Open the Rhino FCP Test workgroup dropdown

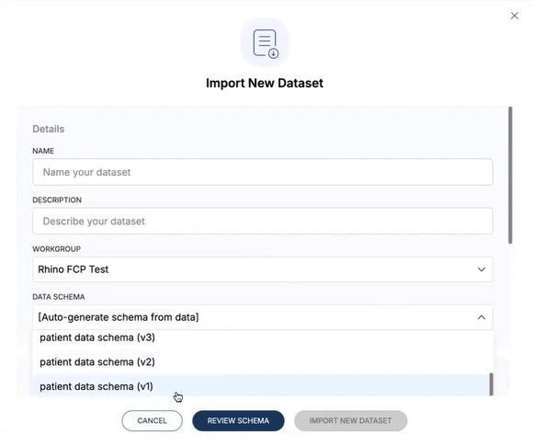pos(263,269)
